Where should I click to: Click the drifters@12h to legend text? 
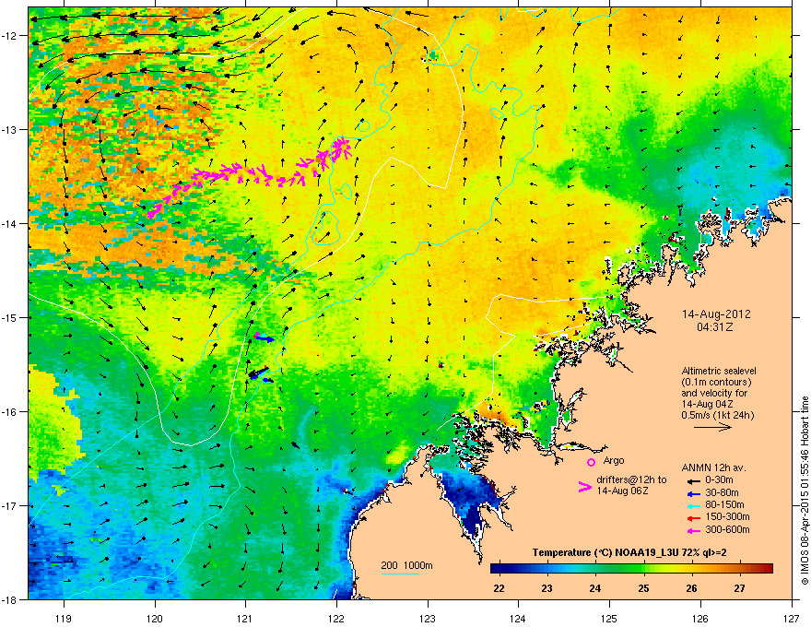click(x=631, y=479)
